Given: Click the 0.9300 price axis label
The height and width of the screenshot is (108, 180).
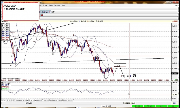Looking at the screenshot, I should (175, 26).
